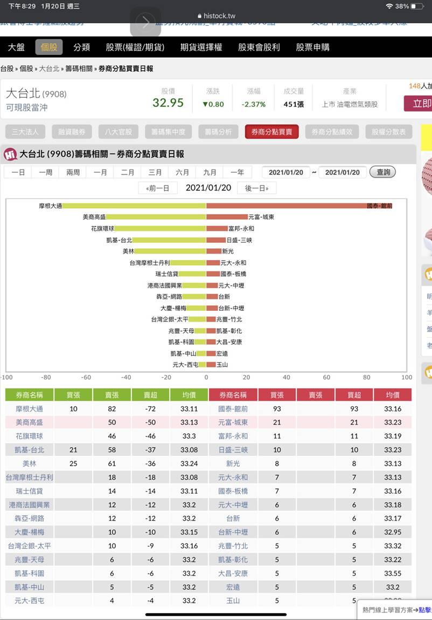Screen dimensions: 432x620
Task: Click the 大台北 breadcrumb link
Action: 49,69
